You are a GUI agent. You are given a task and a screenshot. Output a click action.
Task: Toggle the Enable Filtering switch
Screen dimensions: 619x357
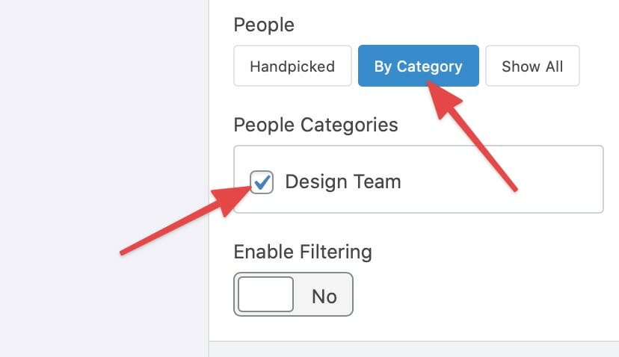[x=293, y=294]
